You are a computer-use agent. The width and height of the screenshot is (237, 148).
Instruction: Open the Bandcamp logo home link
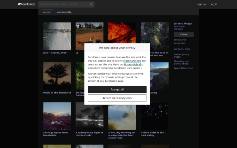pos(26,4)
